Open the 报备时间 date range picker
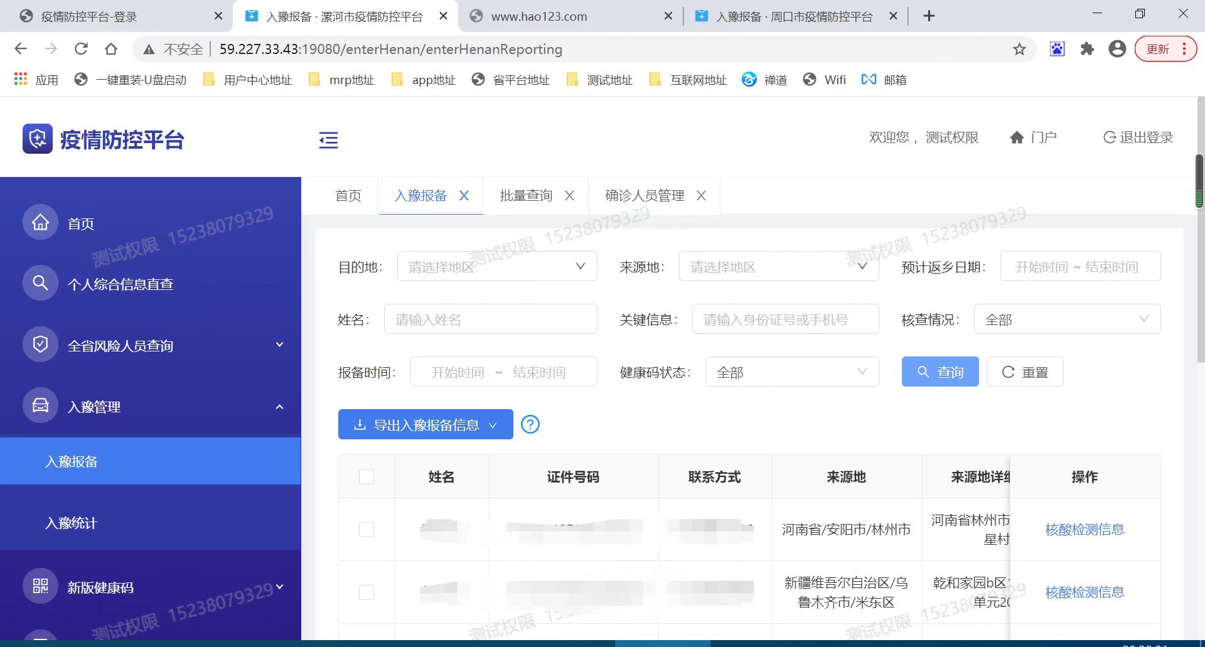1205x647 pixels. point(503,372)
